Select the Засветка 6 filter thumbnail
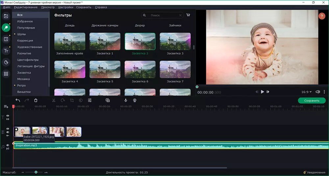The width and height of the screenshot is (329, 176). 140,69
